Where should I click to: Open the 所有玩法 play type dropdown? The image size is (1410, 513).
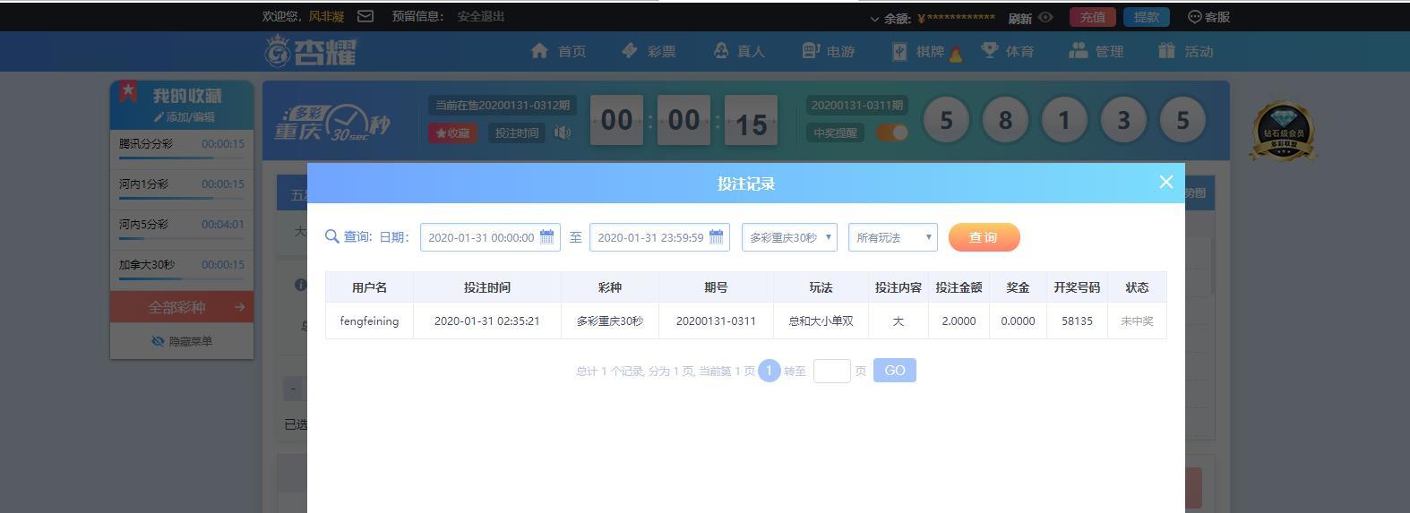(893, 237)
